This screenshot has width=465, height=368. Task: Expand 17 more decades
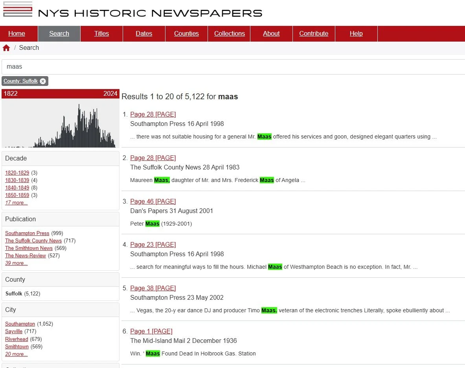(16, 202)
